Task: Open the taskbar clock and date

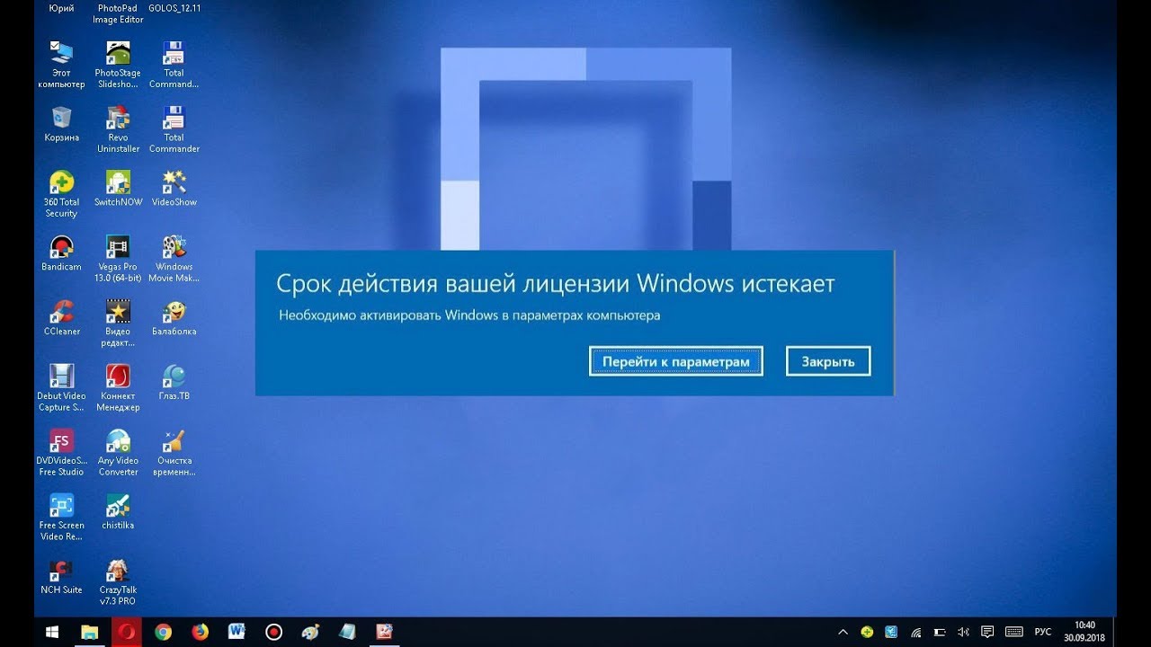Action: [1084, 632]
